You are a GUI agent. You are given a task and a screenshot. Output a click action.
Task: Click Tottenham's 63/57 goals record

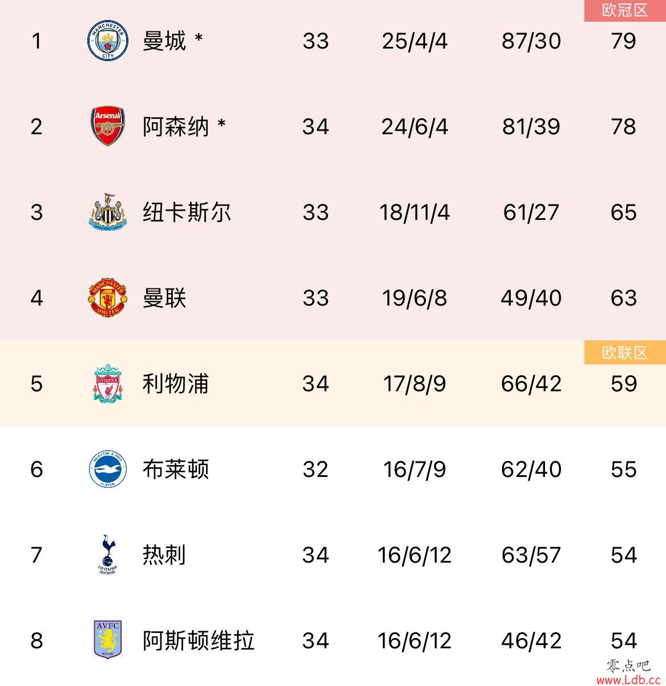pos(531,555)
